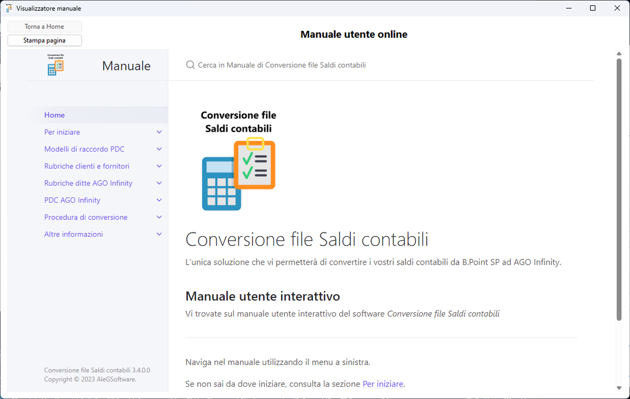The width and height of the screenshot is (630, 399).
Task: Open Modelli di raccordo PDC section
Action: 84,149
